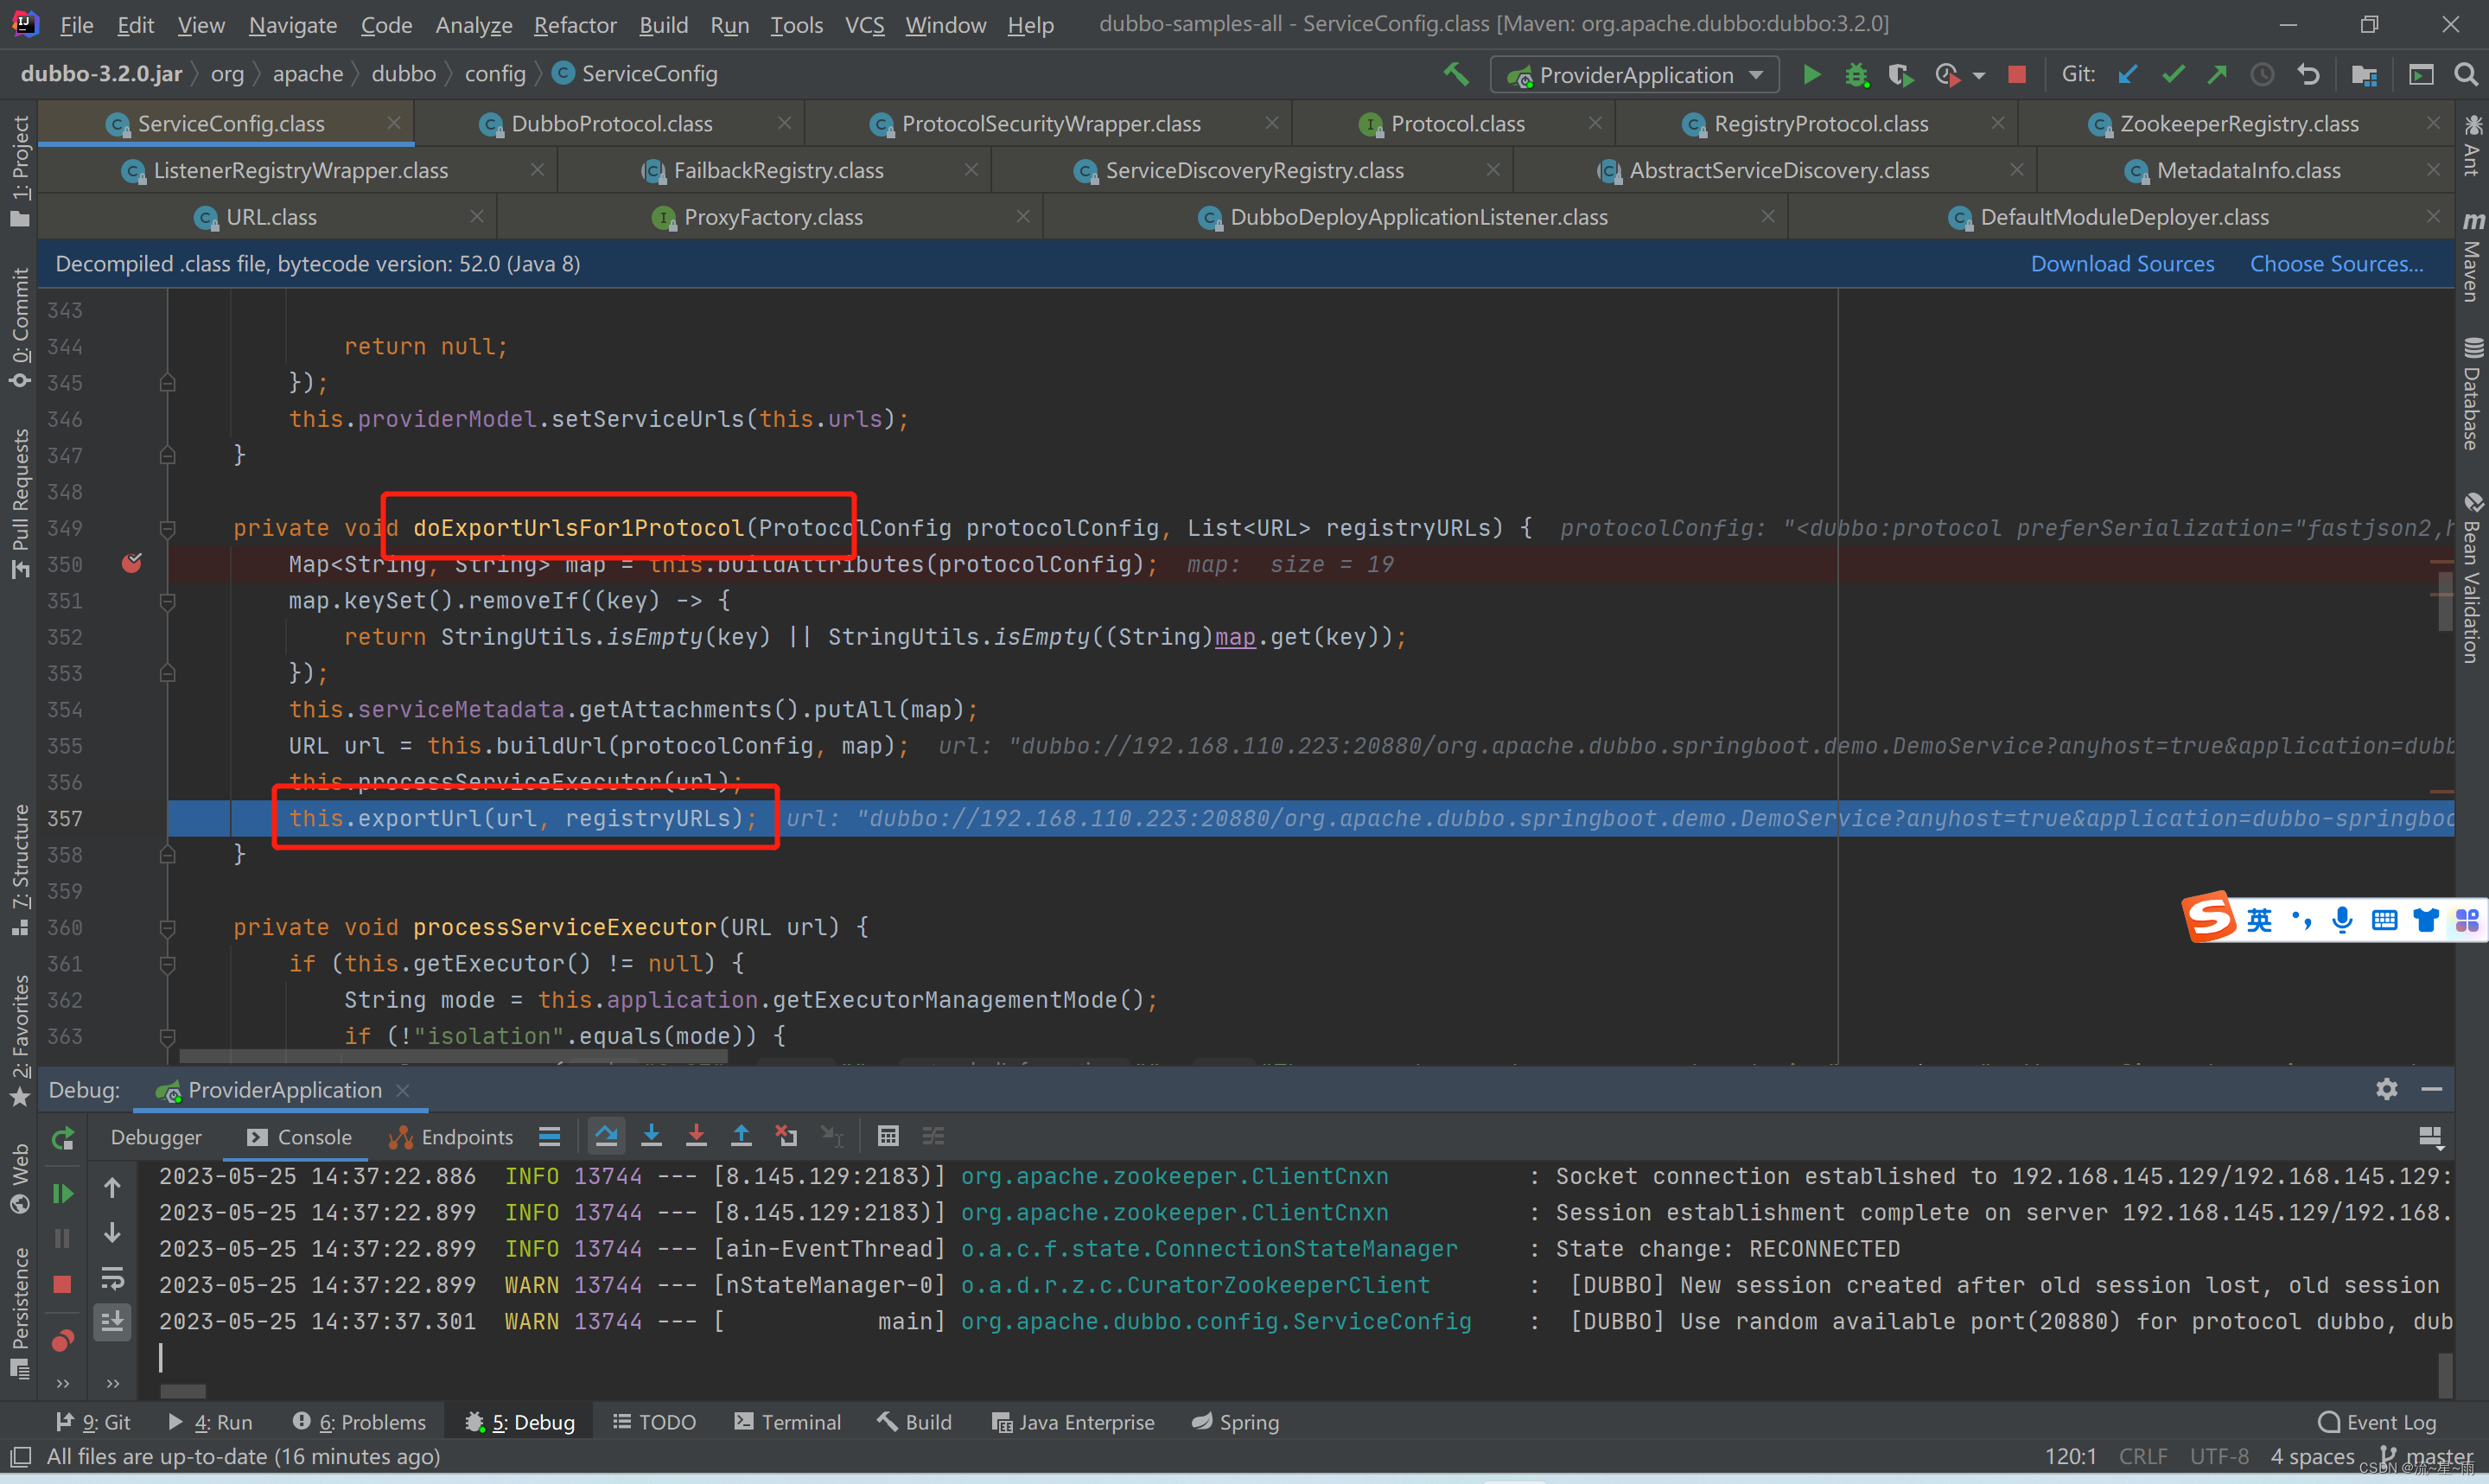Toggle the Maven tool window stripe

[2471, 256]
